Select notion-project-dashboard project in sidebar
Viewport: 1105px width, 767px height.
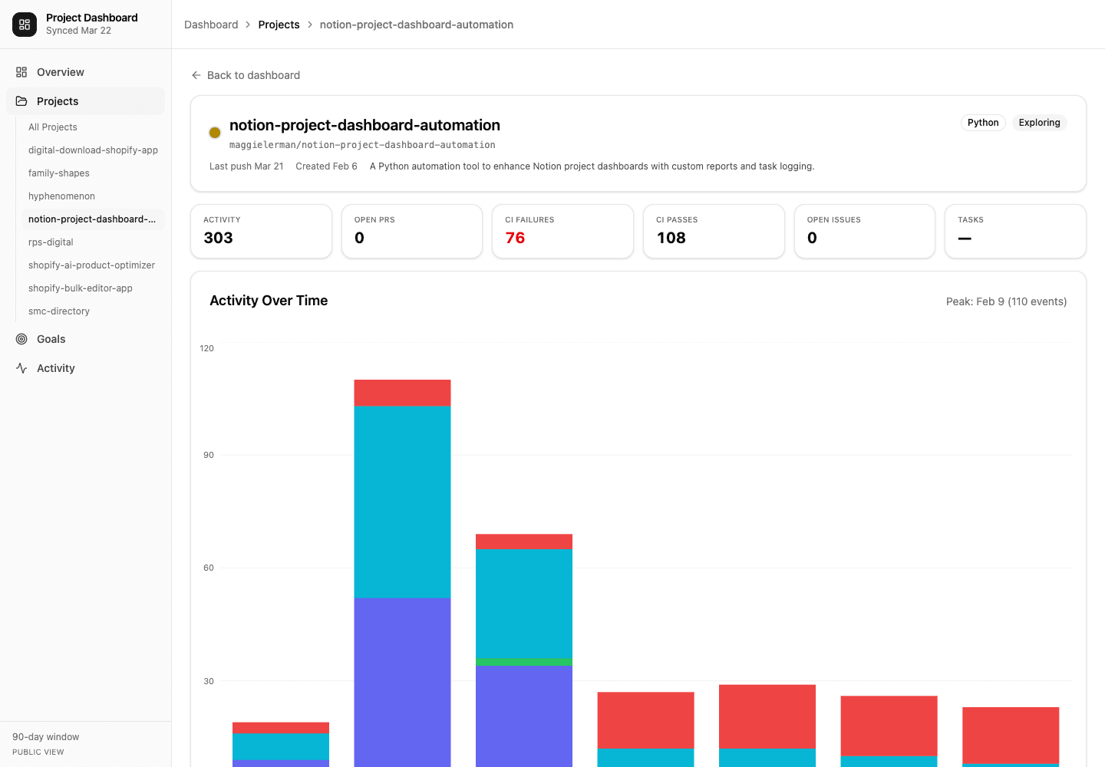tap(94, 219)
